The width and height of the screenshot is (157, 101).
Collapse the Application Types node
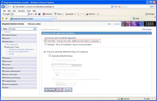click(5, 47)
